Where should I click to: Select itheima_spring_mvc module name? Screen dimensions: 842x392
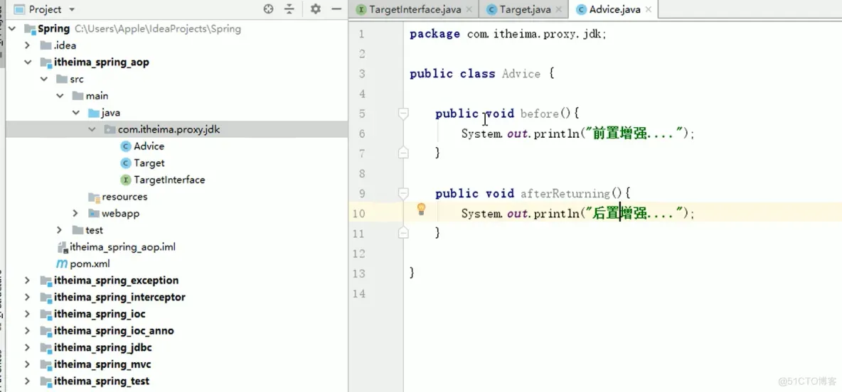[102, 364]
